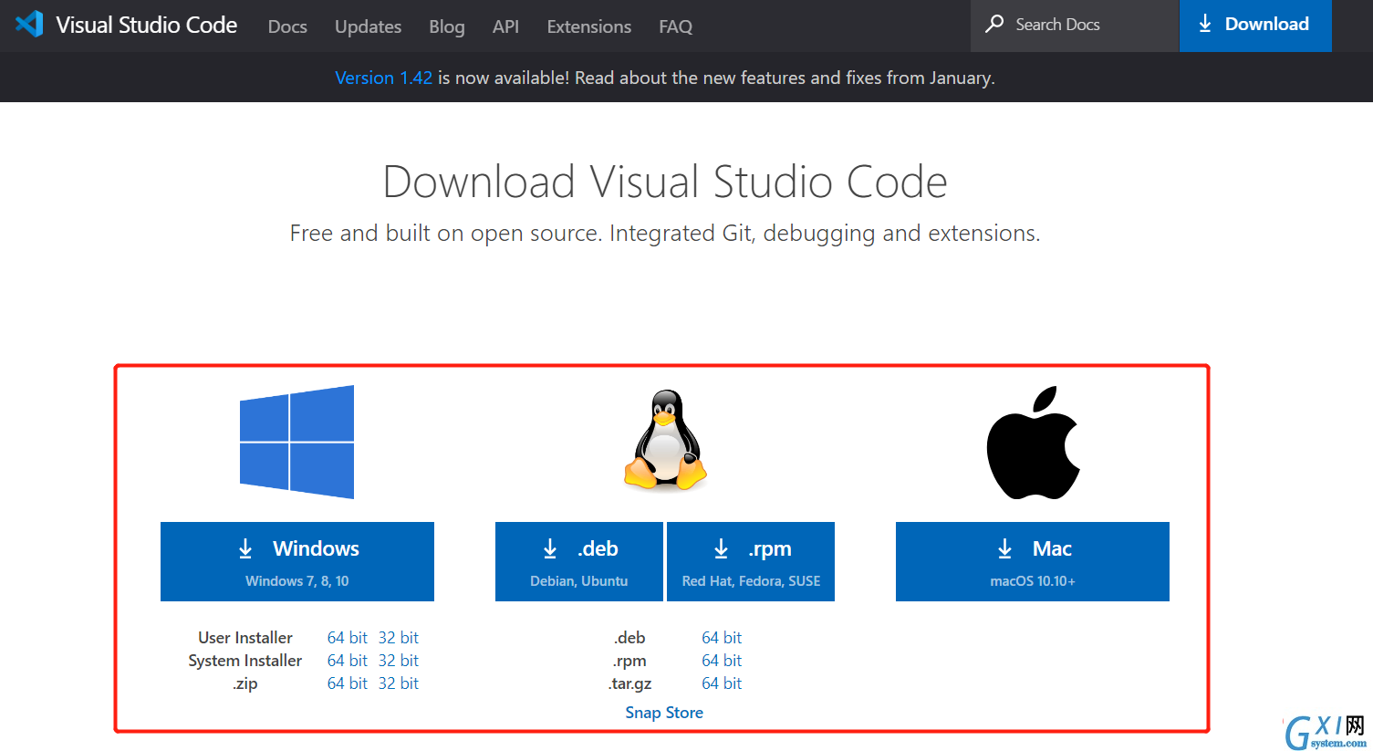Select Windows .zip 32 bit link
This screenshot has width=1373, height=751.
(x=399, y=683)
